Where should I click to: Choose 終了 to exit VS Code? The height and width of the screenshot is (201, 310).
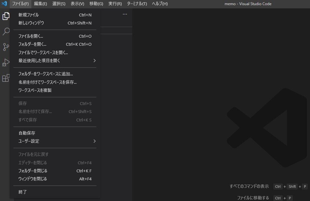pos(55,192)
